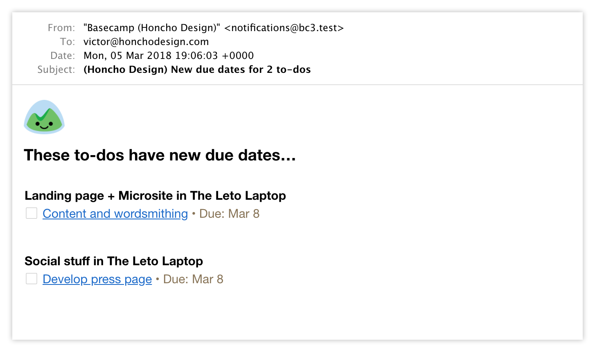595x352 pixels.
Task: Open the Develop press page link
Action: (97, 279)
